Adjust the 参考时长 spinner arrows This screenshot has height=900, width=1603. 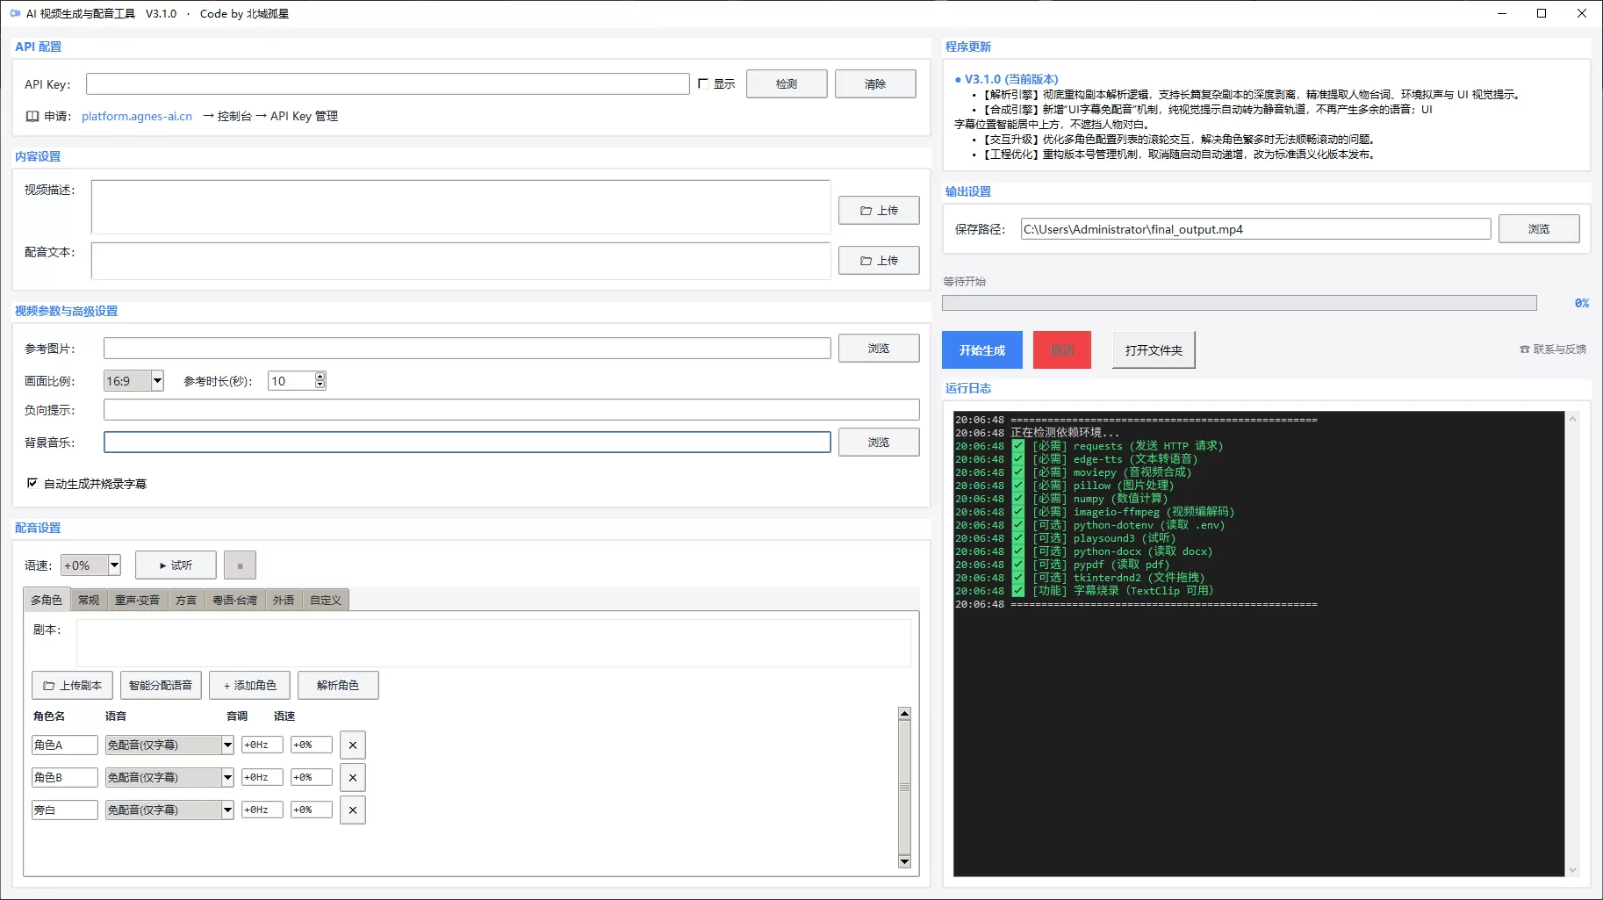[320, 381]
